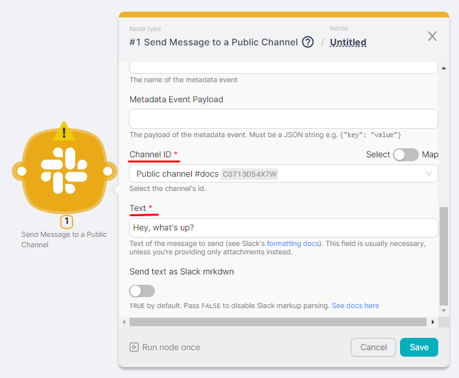This screenshot has width=459, height=378.
Task: Close the node settings panel
Action: pyautogui.click(x=432, y=36)
